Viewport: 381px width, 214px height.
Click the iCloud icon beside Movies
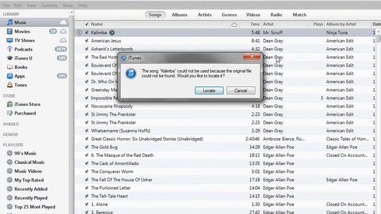pyautogui.click(x=63, y=32)
